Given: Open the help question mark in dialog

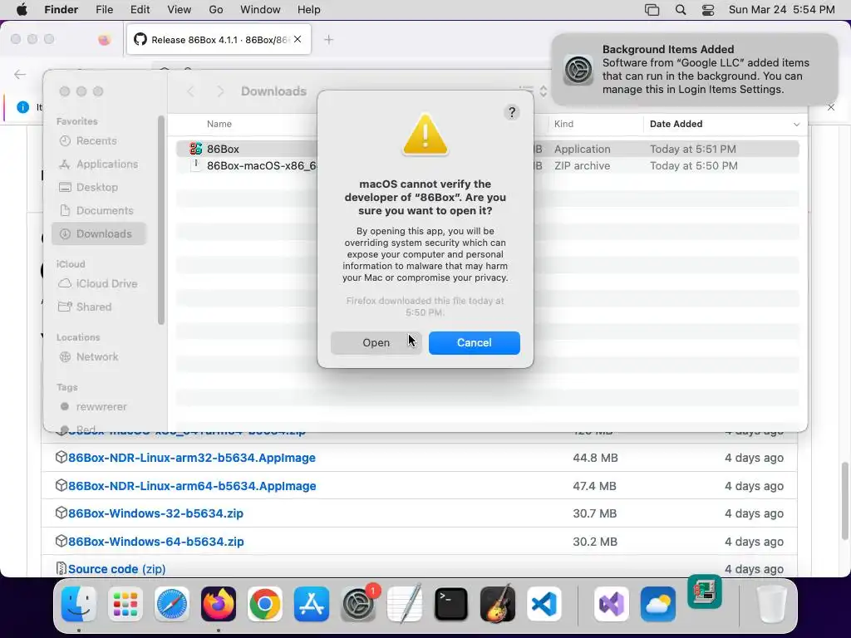Looking at the screenshot, I should [x=512, y=112].
